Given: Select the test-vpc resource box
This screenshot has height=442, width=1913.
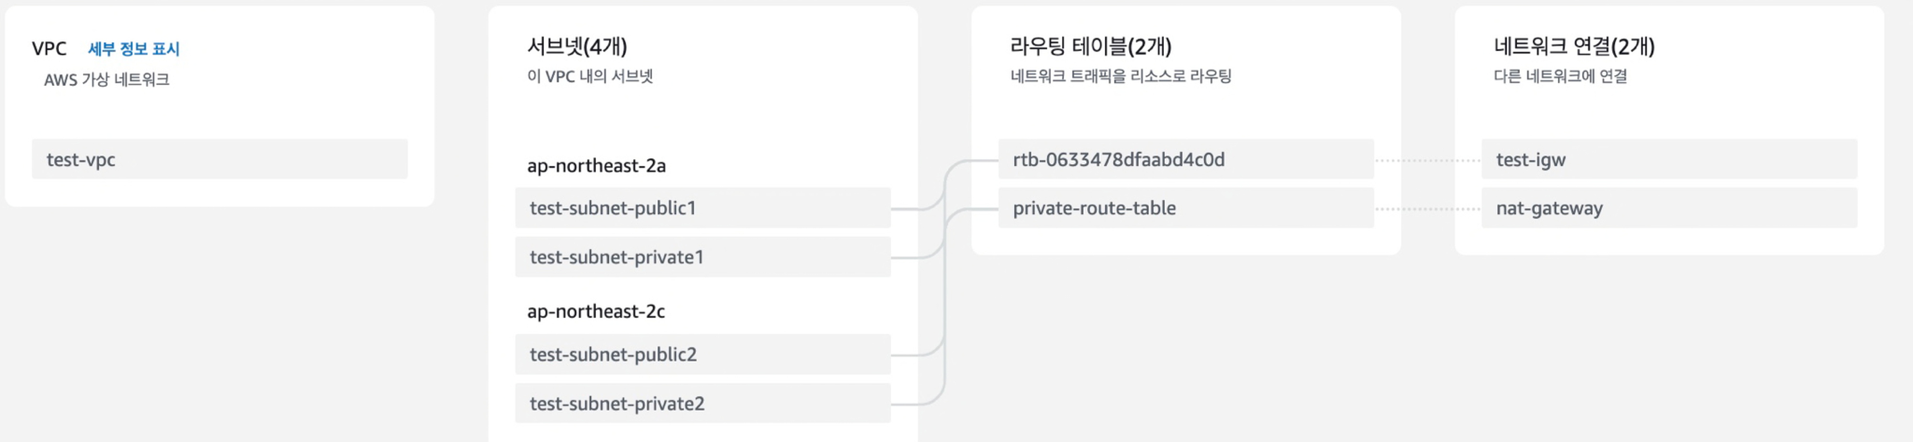Looking at the screenshot, I should pyautogui.click(x=220, y=158).
